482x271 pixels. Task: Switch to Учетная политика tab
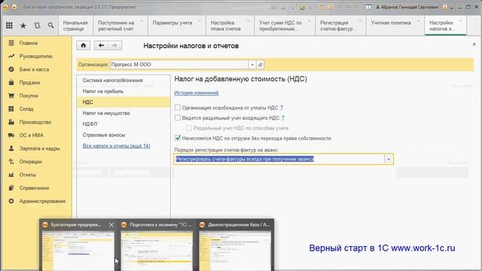click(x=395, y=26)
